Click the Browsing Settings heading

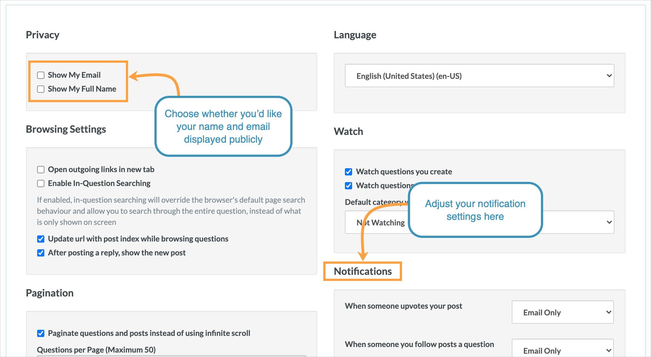66,129
